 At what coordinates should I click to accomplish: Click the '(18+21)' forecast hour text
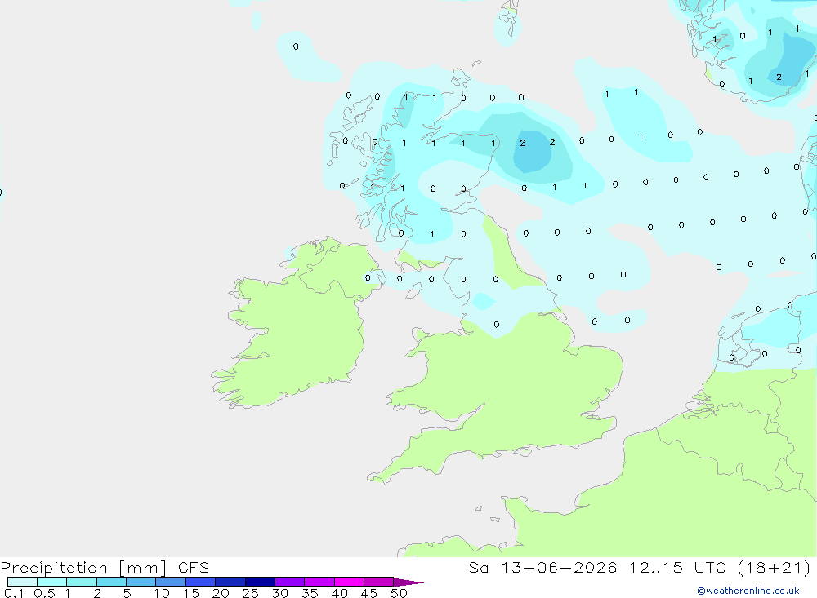(x=775, y=567)
